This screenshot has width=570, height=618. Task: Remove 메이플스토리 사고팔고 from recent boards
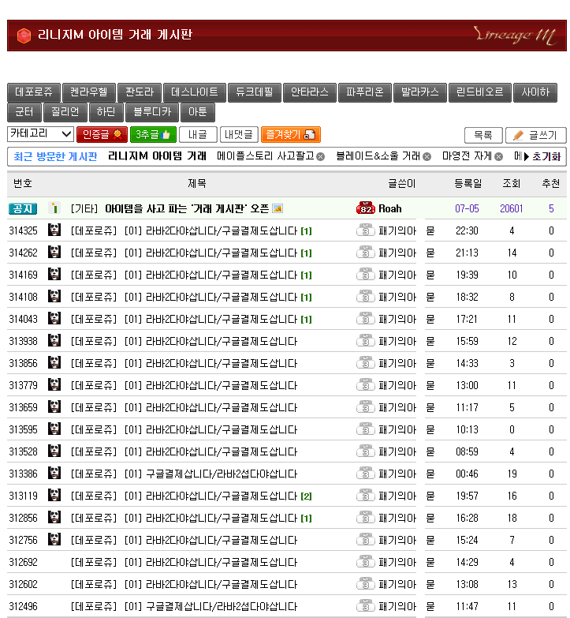pos(320,157)
